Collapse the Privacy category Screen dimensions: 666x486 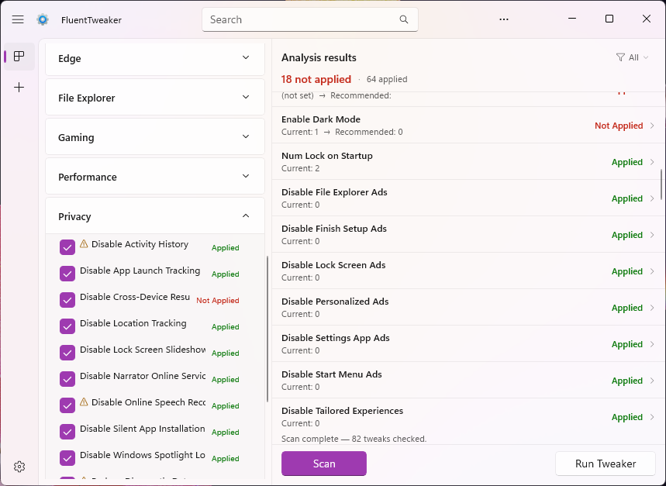pyautogui.click(x=155, y=216)
